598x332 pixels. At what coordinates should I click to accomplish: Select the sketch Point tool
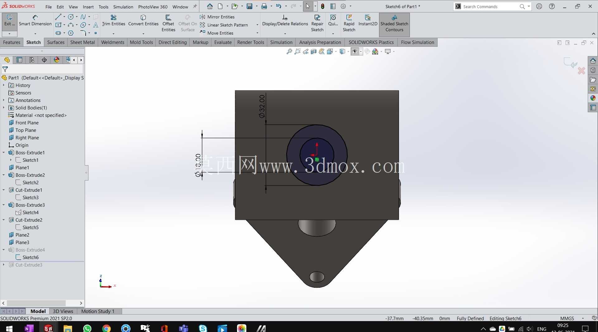coord(96,33)
